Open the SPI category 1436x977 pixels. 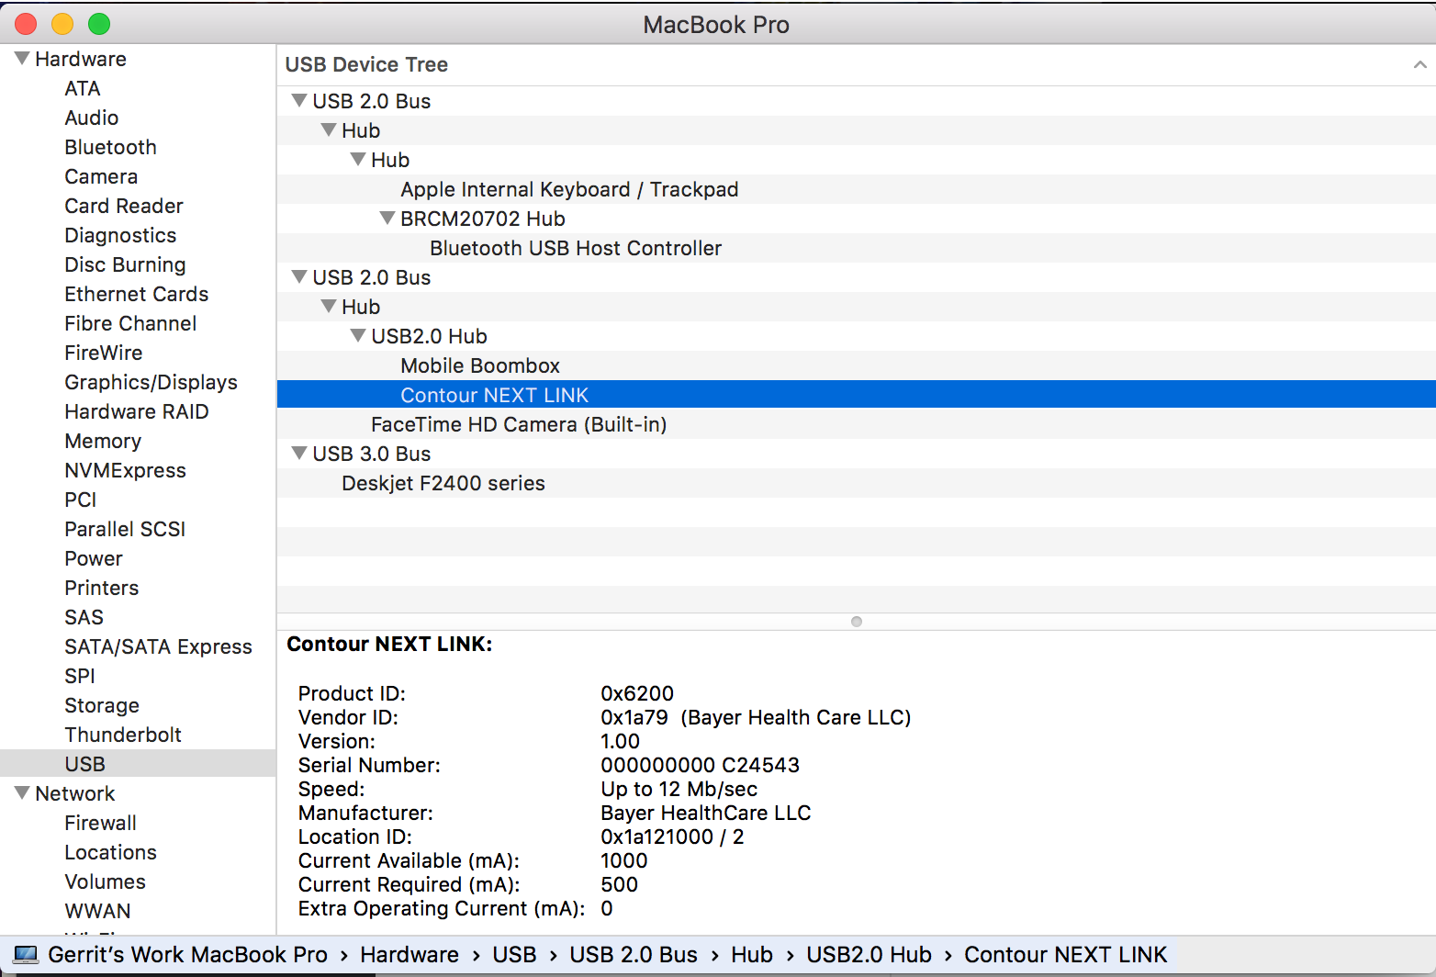(x=80, y=676)
